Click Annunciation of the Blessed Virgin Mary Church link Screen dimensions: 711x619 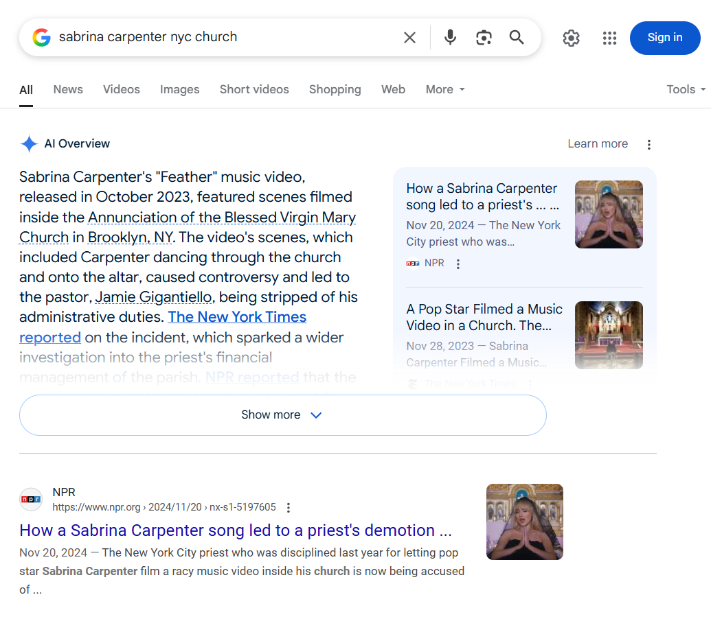click(222, 218)
